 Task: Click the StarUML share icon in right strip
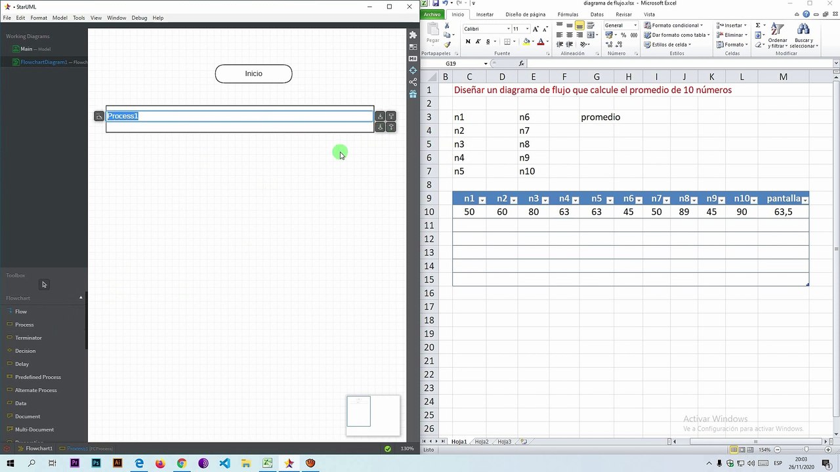point(413,82)
